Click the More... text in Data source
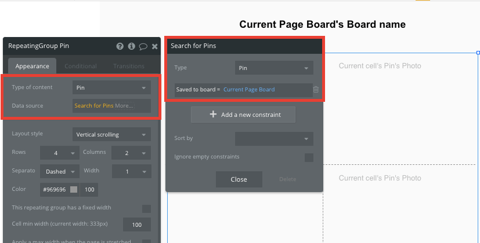This screenshot has width=480, height=243. (x=124, y=106)
